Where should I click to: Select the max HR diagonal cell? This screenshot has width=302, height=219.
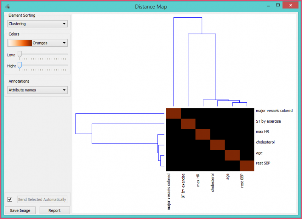pyautogui.click(x=203, y=134)
